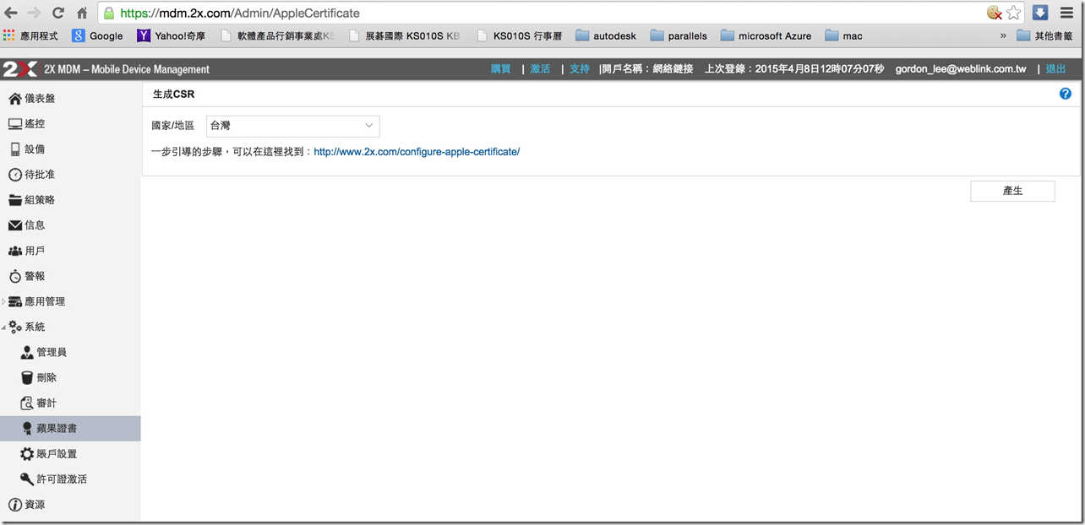
Task: Select the 蘋果證書 certificate icon
Action: [x=27, y=428]
